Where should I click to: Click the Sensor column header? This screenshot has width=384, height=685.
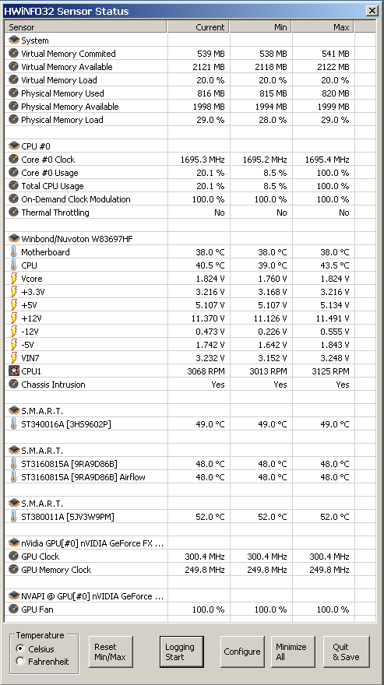(x=86, y=27)
